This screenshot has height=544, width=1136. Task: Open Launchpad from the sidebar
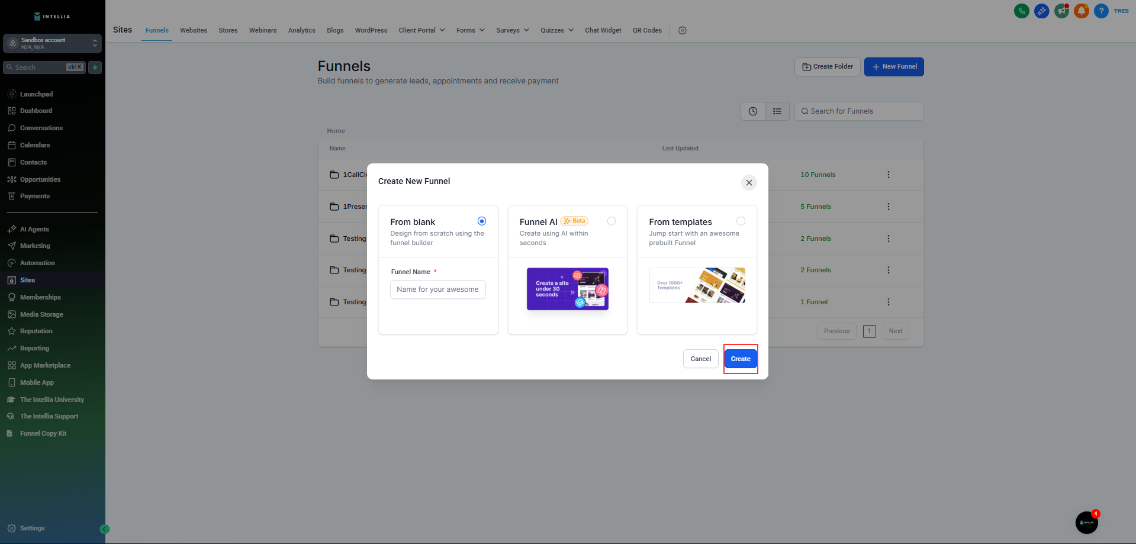tap(36, 94)
